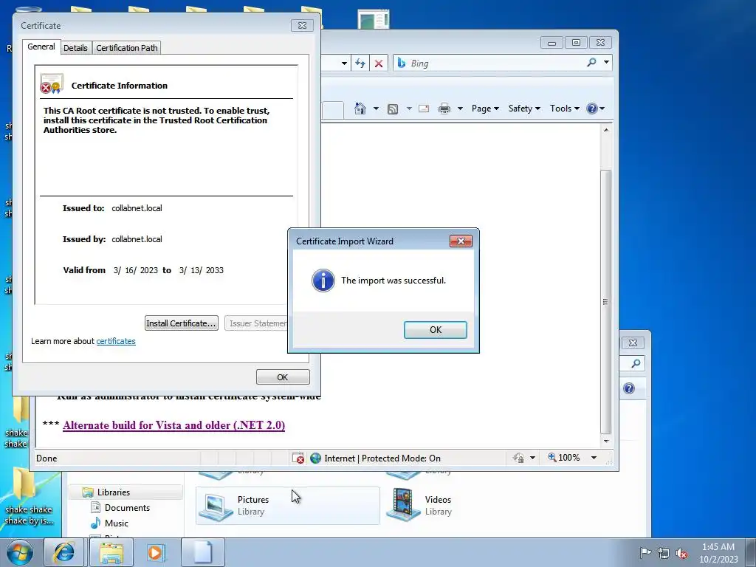Expand the Print dropdown arrow
This screenshot has width=756, height=567.
pos(460,109)
